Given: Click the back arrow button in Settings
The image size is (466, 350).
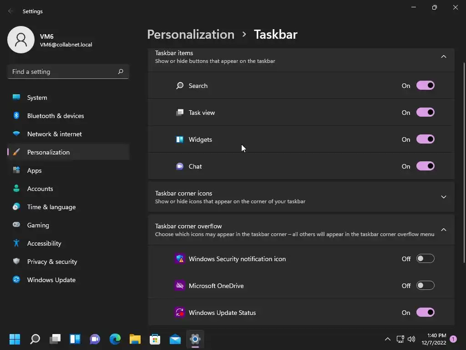Looking at the screenshot, I should point(10,11).
